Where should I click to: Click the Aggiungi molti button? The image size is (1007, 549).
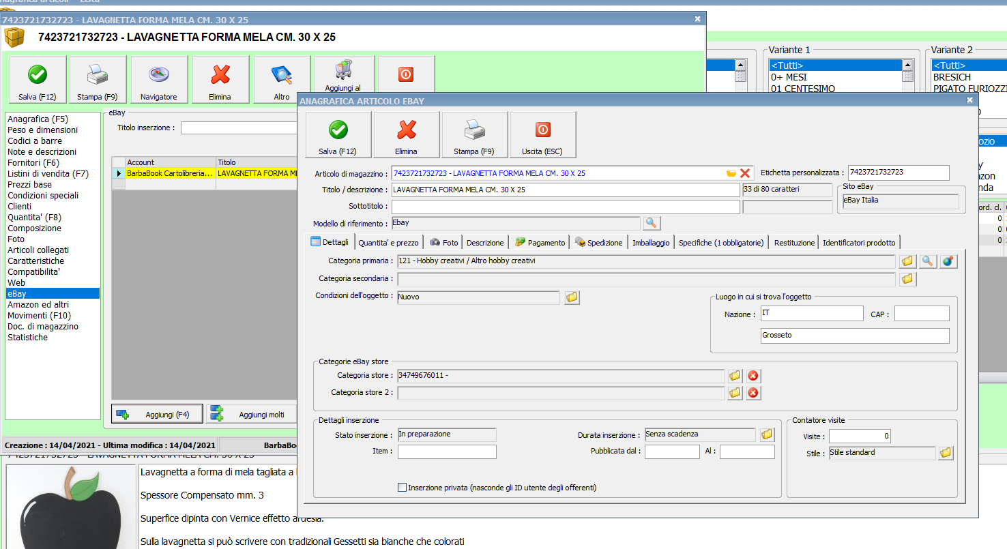(252, 414)
